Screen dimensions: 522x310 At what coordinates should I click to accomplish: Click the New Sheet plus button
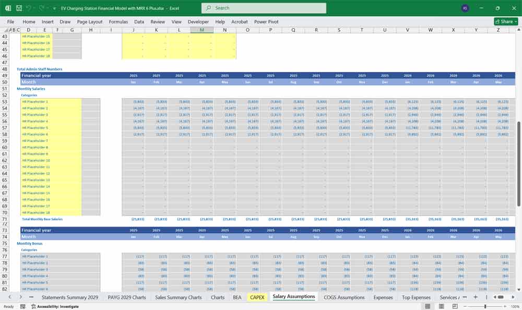pos(476,296)
